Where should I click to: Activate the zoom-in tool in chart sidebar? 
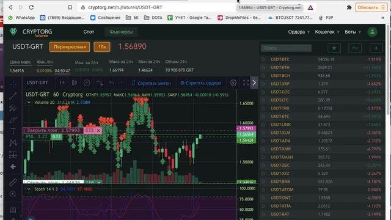click(13, 194)
